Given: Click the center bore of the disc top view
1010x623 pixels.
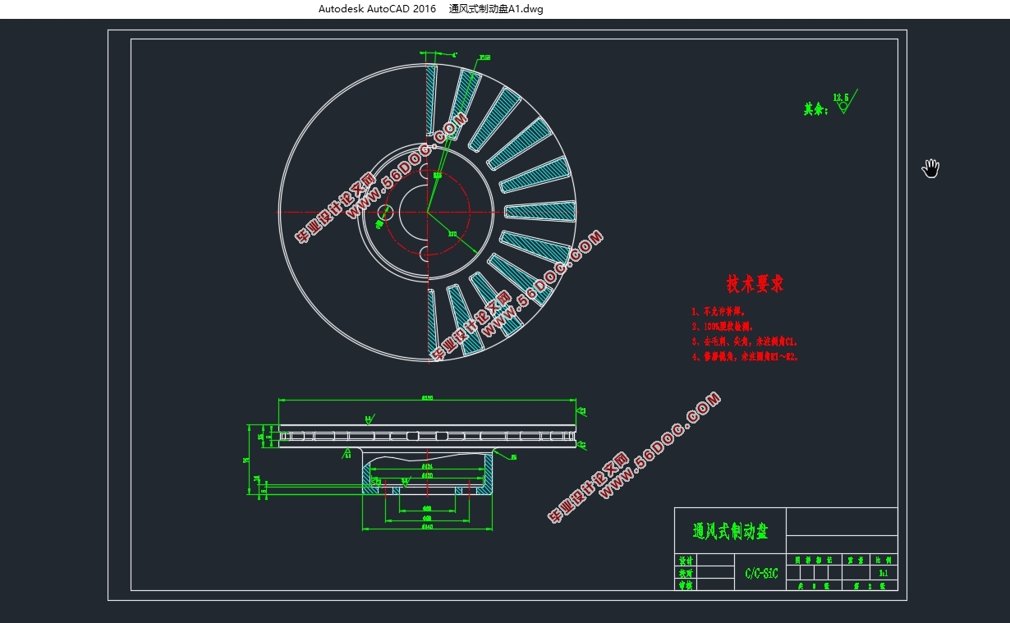Looking at the screenshot, I should tap(427, 212).
